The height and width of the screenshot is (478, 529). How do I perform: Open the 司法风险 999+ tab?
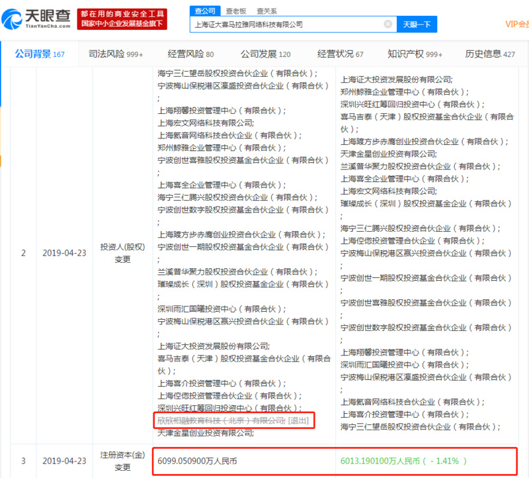coord(115,54)
